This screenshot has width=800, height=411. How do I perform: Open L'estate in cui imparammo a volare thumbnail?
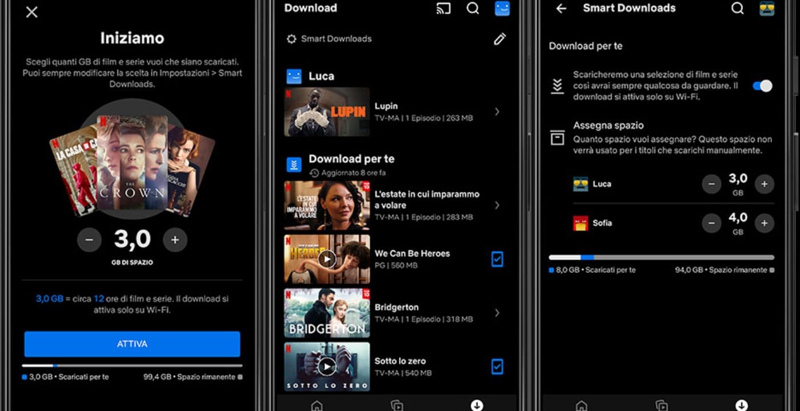pos(327,205)
